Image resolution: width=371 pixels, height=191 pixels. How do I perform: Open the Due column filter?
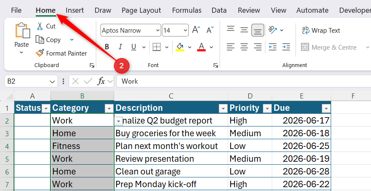coord(326,109)
